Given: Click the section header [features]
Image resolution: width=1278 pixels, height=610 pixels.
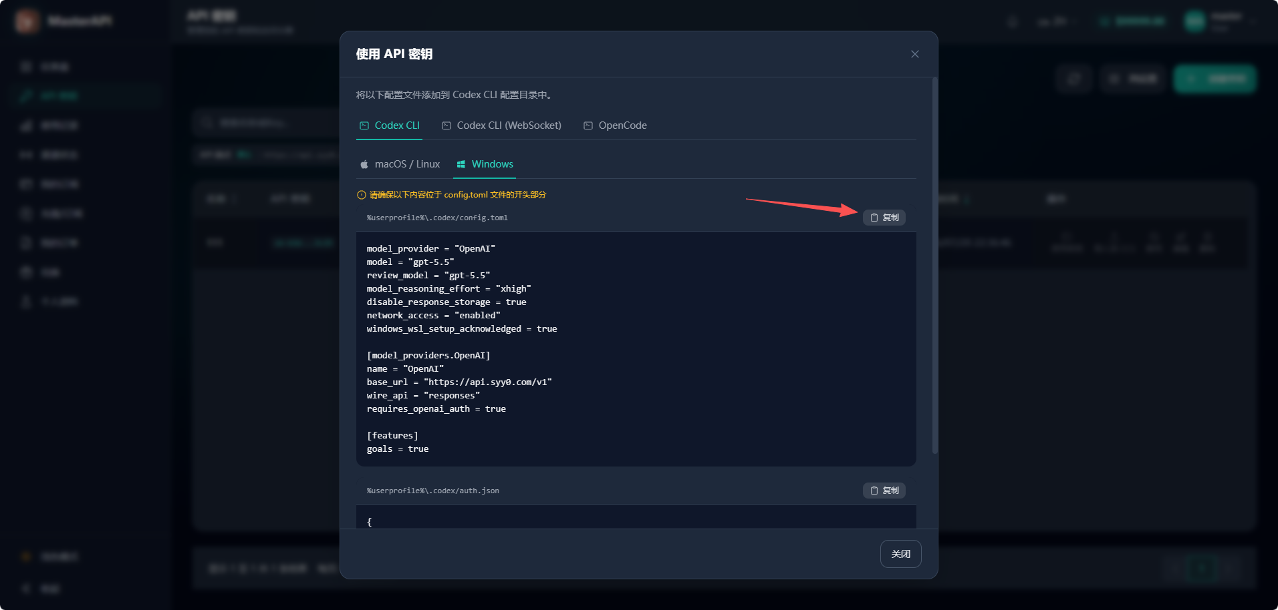Looking at the screenshot, I should pos(392,435).
